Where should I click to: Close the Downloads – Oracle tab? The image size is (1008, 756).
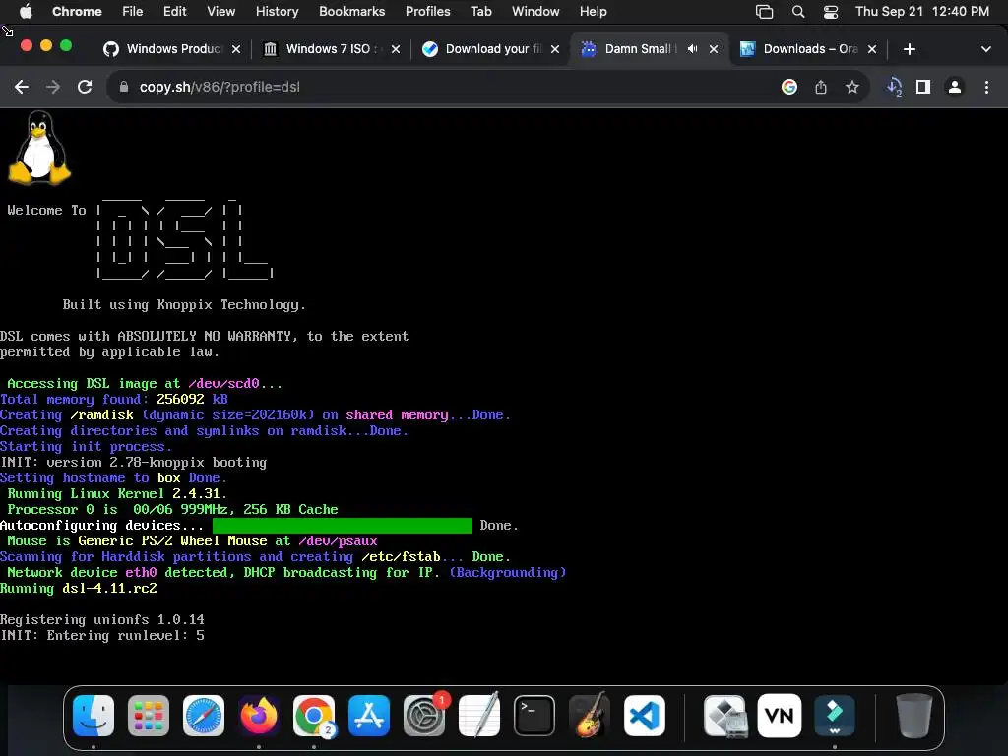pyautogui.click(x=872, y=49)
